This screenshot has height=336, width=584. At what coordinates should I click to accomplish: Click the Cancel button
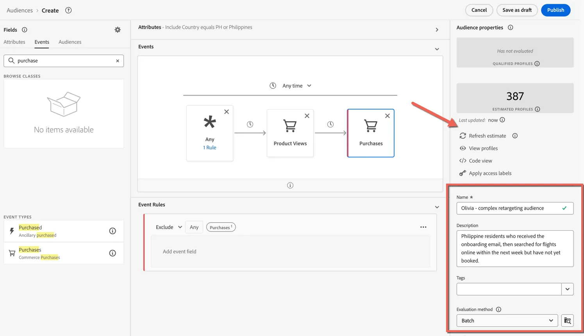[x=479, y=10]
